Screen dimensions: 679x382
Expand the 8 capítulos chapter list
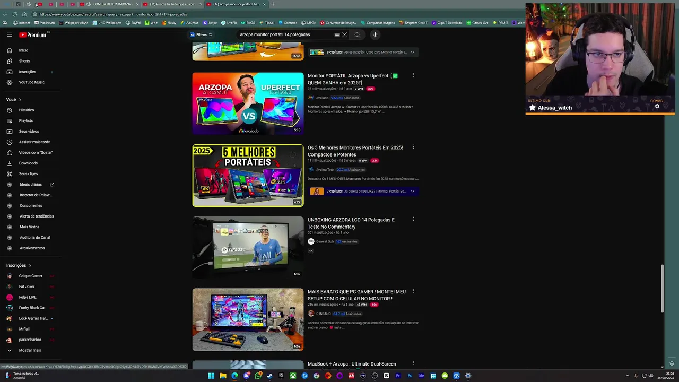(x=412, y=52)
